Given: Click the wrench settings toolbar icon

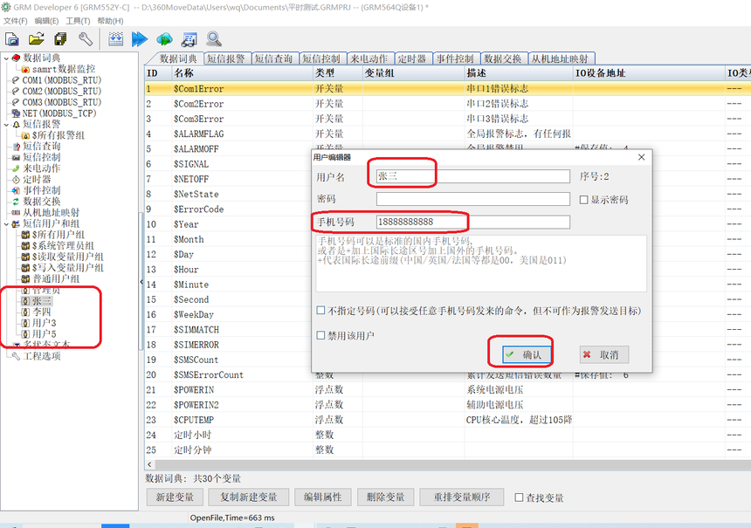Looking at the screenshot, I should pos(86,39).
